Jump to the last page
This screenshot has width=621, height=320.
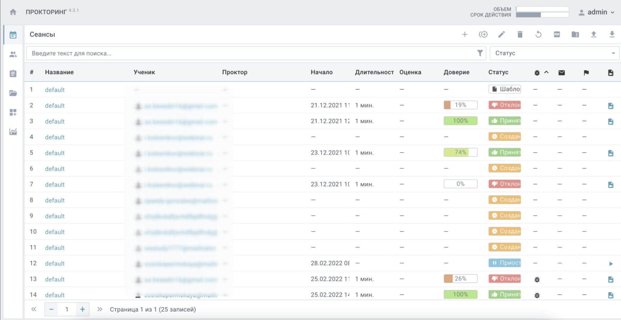point(100,309)
